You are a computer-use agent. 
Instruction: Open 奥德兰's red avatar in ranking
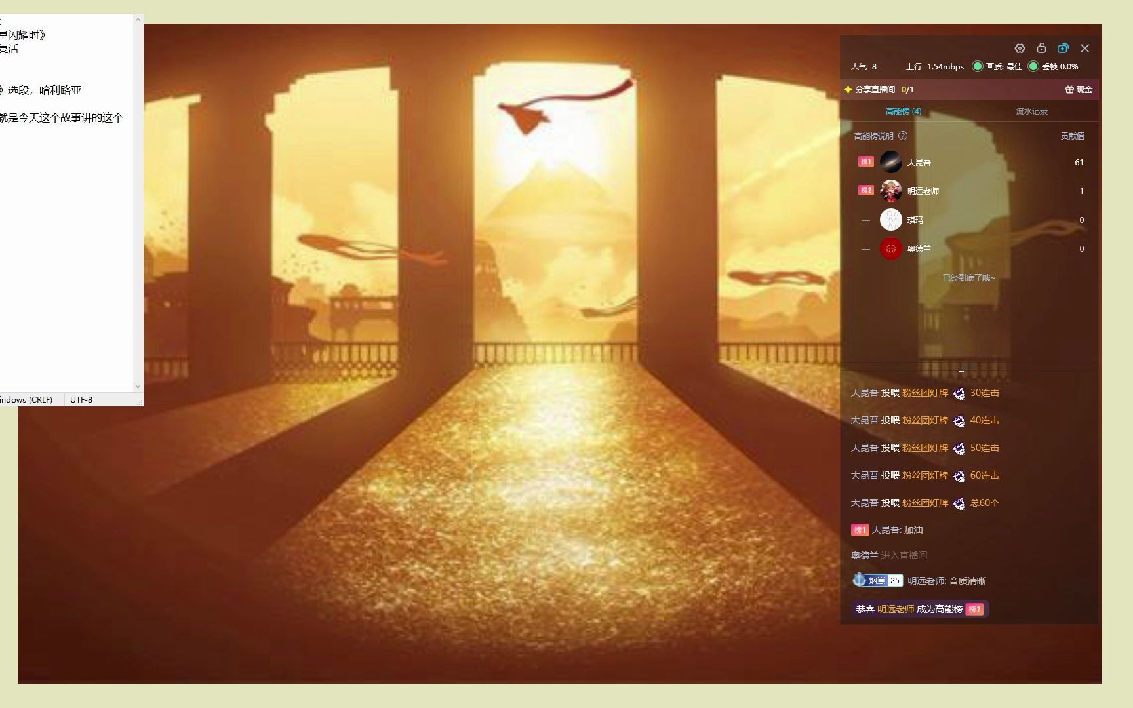click(890, 248)
